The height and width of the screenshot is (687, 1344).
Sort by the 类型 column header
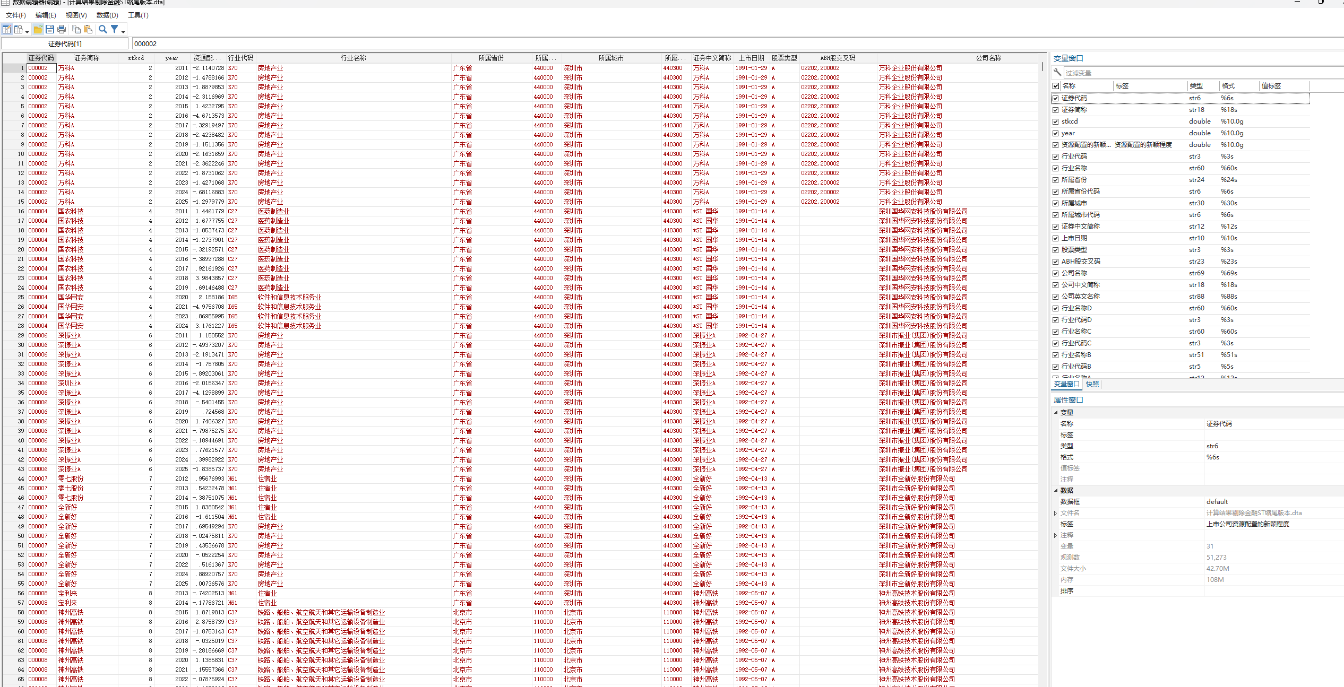(x=1196, y=86)
